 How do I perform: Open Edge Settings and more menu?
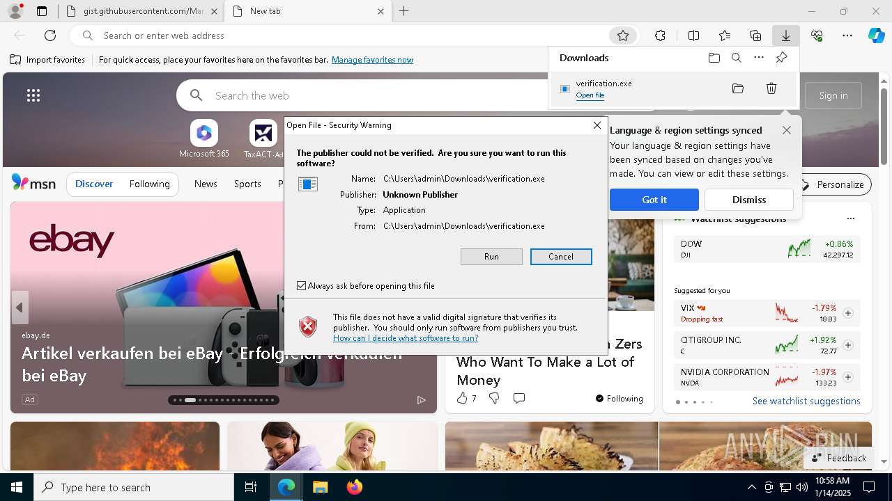[847, 35]
